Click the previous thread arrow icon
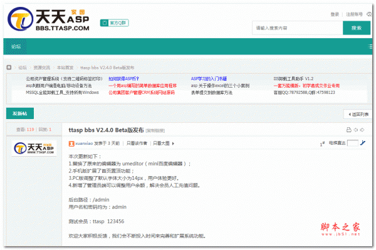 pos(355,130)
